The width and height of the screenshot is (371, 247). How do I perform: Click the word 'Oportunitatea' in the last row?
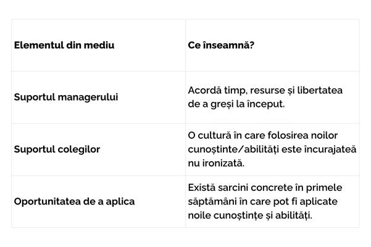tap(47, 201)
